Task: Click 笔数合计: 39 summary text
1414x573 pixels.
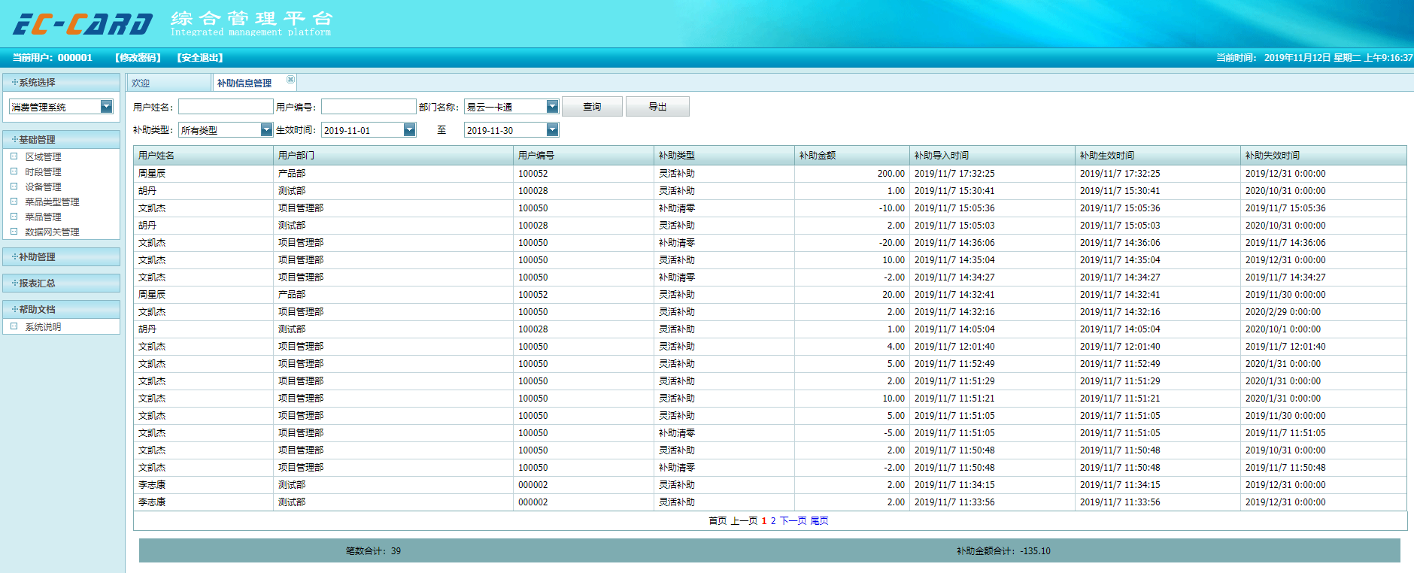Action: click(x=373, y=551)
